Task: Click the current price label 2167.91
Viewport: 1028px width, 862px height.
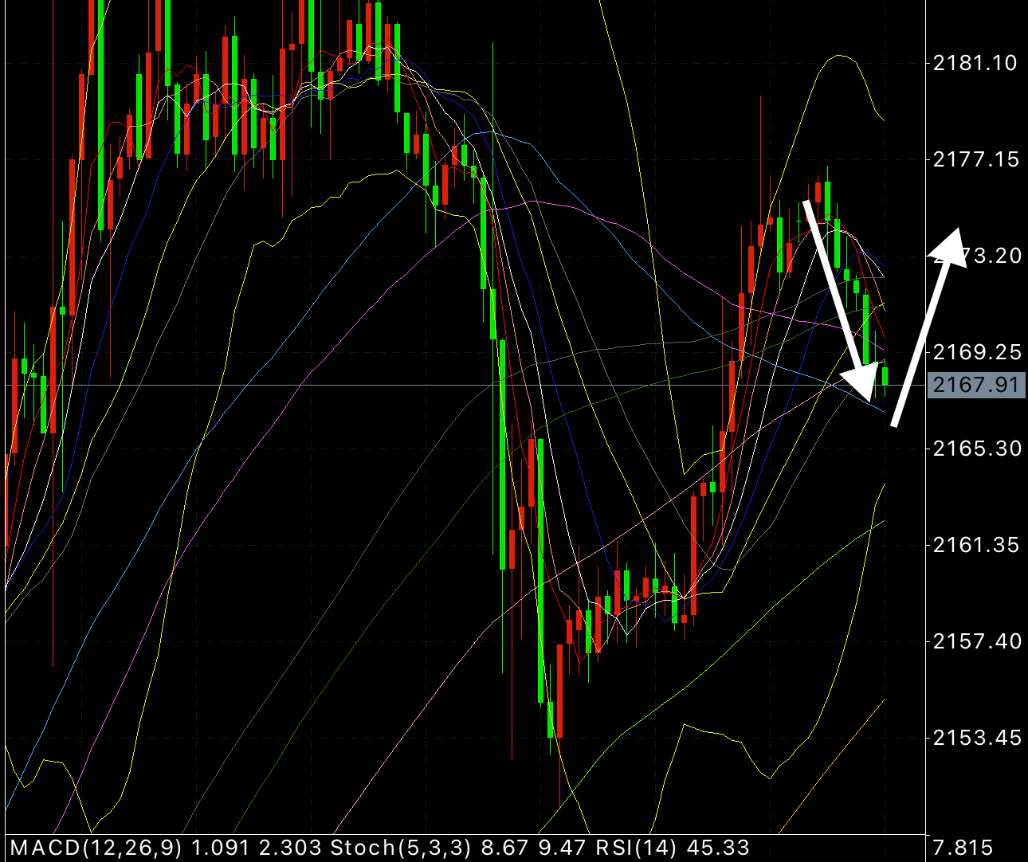Action: pos(976,386)
